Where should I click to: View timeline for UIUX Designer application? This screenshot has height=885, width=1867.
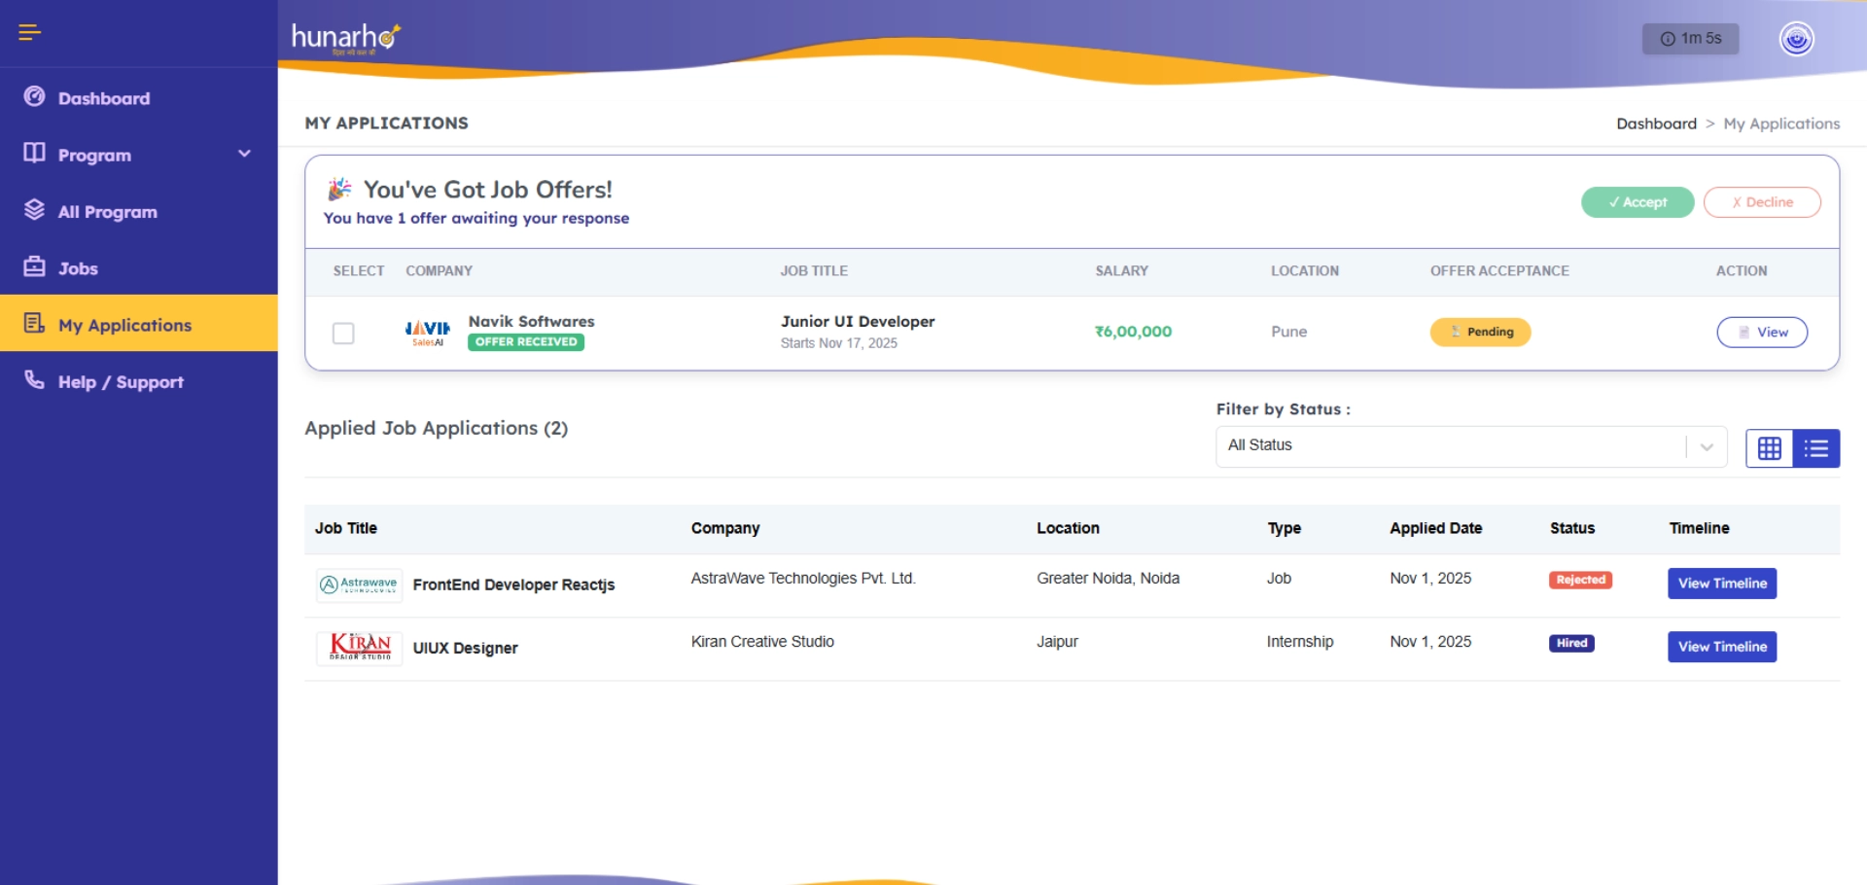pos(1721,646)
